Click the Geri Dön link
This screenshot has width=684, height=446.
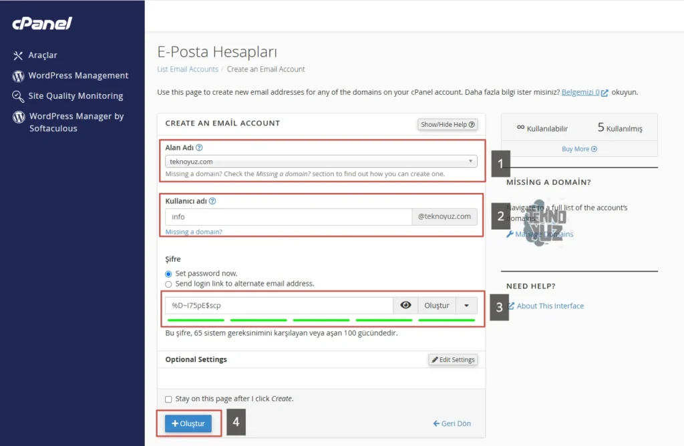coord(452,423)
